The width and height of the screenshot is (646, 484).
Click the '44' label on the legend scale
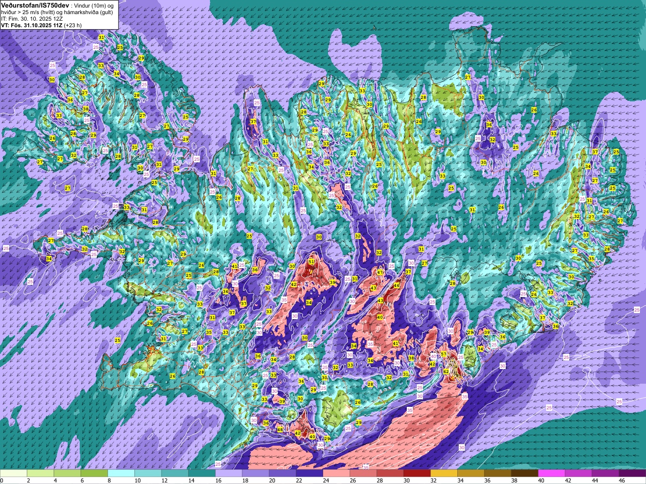pyautogui.click(x=595, y=480)
